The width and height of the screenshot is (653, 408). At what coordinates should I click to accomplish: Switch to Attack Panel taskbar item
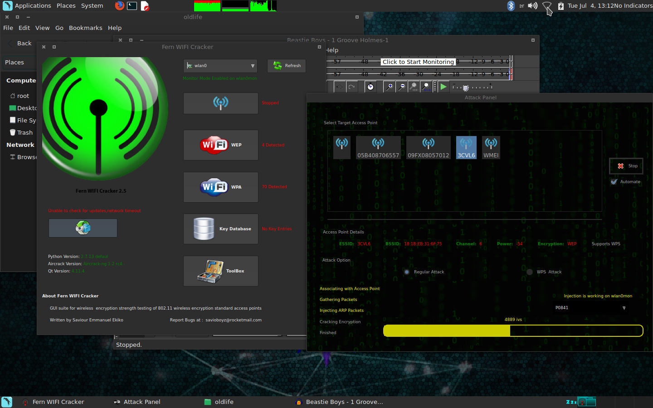(x=137, y=402)
